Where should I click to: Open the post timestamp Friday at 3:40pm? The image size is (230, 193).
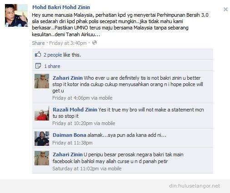pos(68,43)
